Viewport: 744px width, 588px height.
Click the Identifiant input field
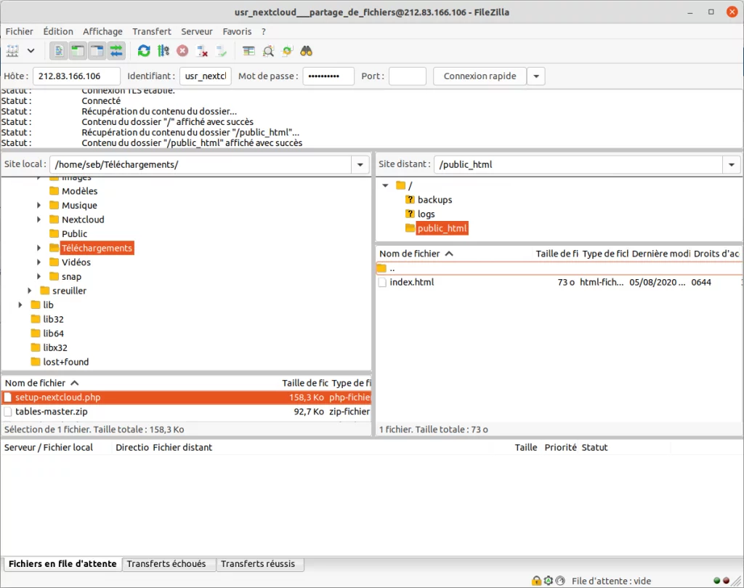206,76
